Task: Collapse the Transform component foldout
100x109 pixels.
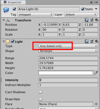Action: coord(4,20)
